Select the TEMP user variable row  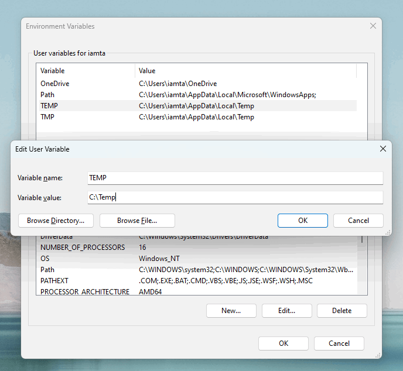point(198,106)
